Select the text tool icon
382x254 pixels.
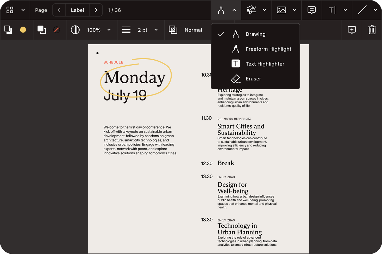point(332,10)
